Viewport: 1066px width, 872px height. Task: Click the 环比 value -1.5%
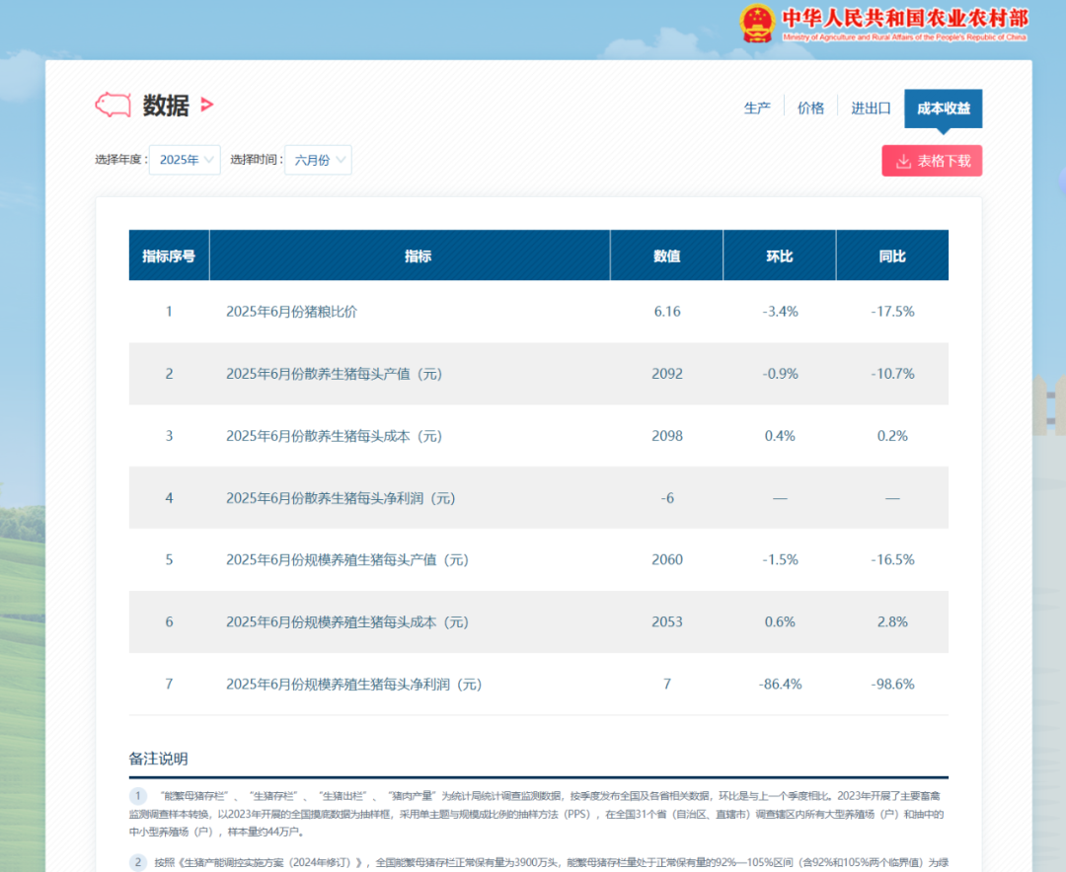pyautogui.click(x=780, y=559)
